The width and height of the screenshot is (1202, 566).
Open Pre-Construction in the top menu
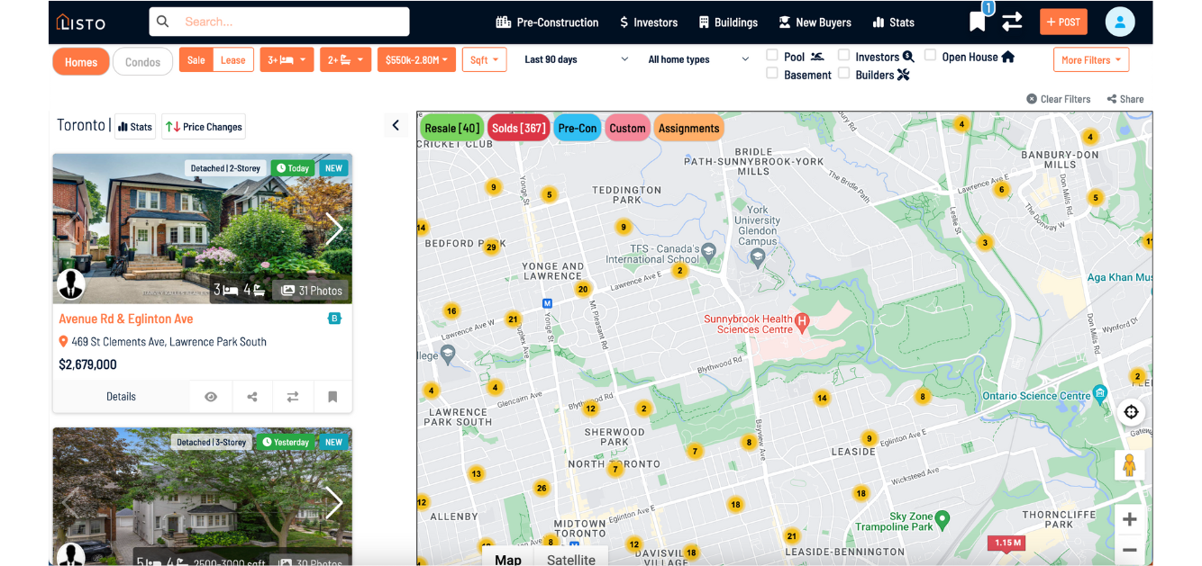[x=547, y=22]
